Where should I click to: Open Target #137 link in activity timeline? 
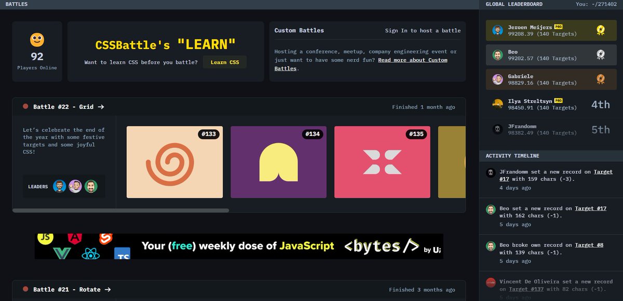[527, 289]
